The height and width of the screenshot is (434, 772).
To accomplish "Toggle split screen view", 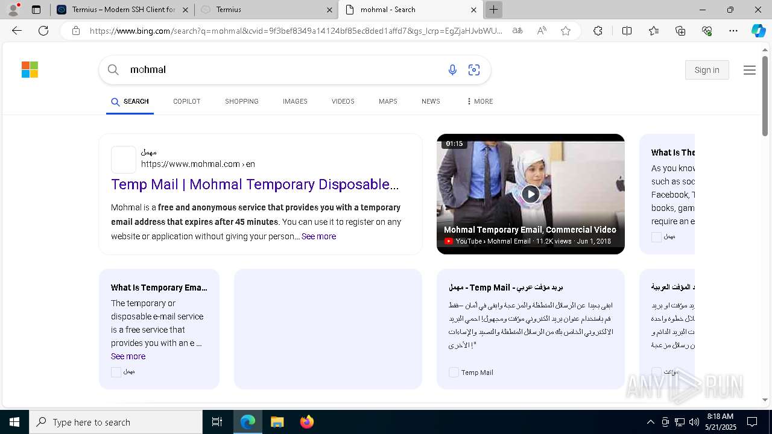I will [x=627, y=31].
